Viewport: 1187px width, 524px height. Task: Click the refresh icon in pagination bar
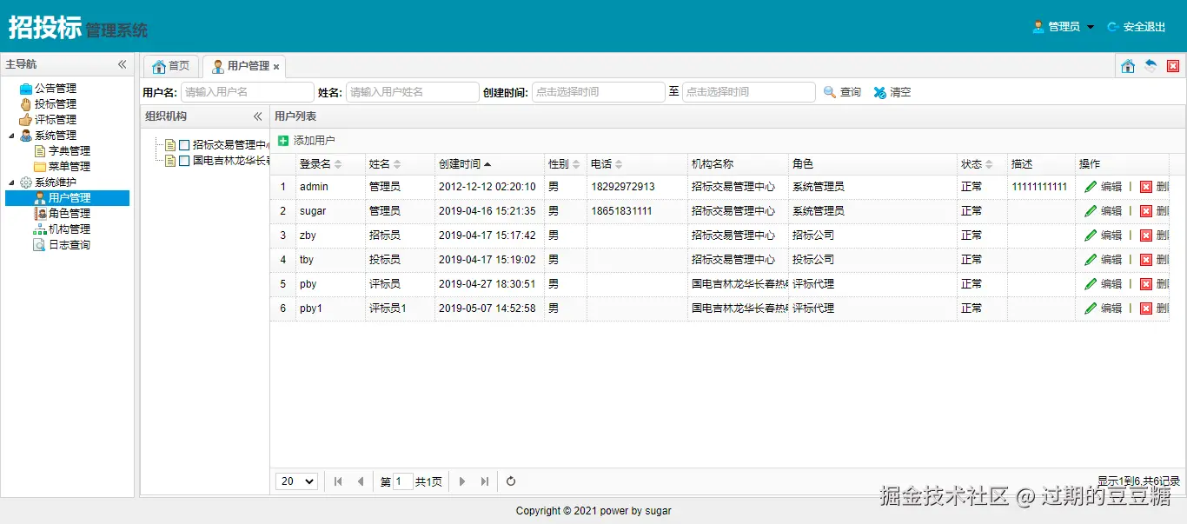pos(511,481)
